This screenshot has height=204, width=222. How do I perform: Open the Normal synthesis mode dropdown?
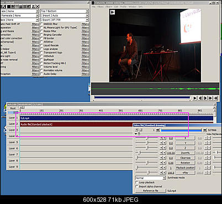point(150,178)
